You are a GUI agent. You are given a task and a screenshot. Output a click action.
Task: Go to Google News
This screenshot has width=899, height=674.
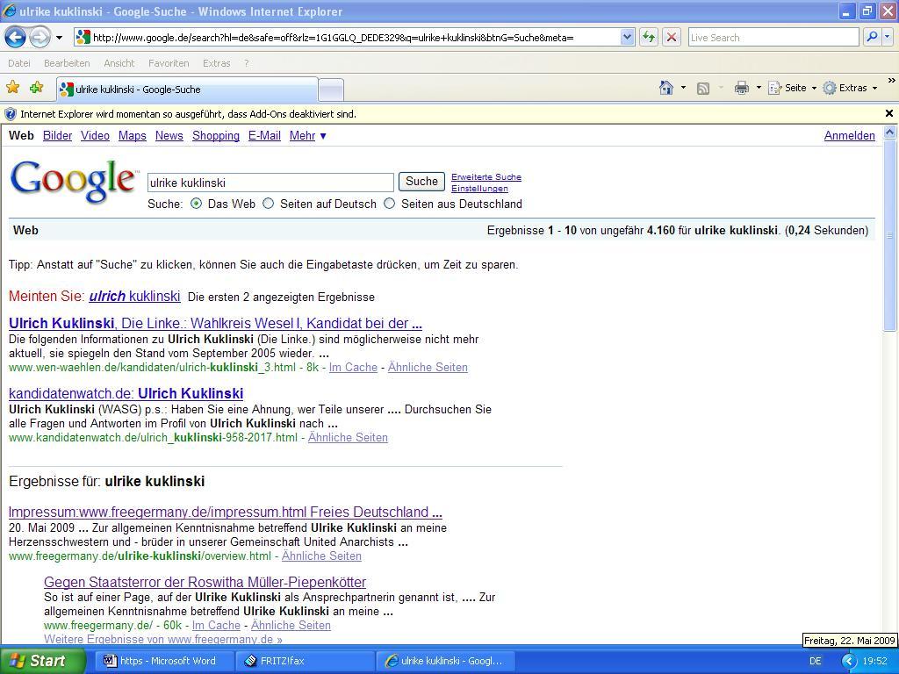[x=169, y=136]
